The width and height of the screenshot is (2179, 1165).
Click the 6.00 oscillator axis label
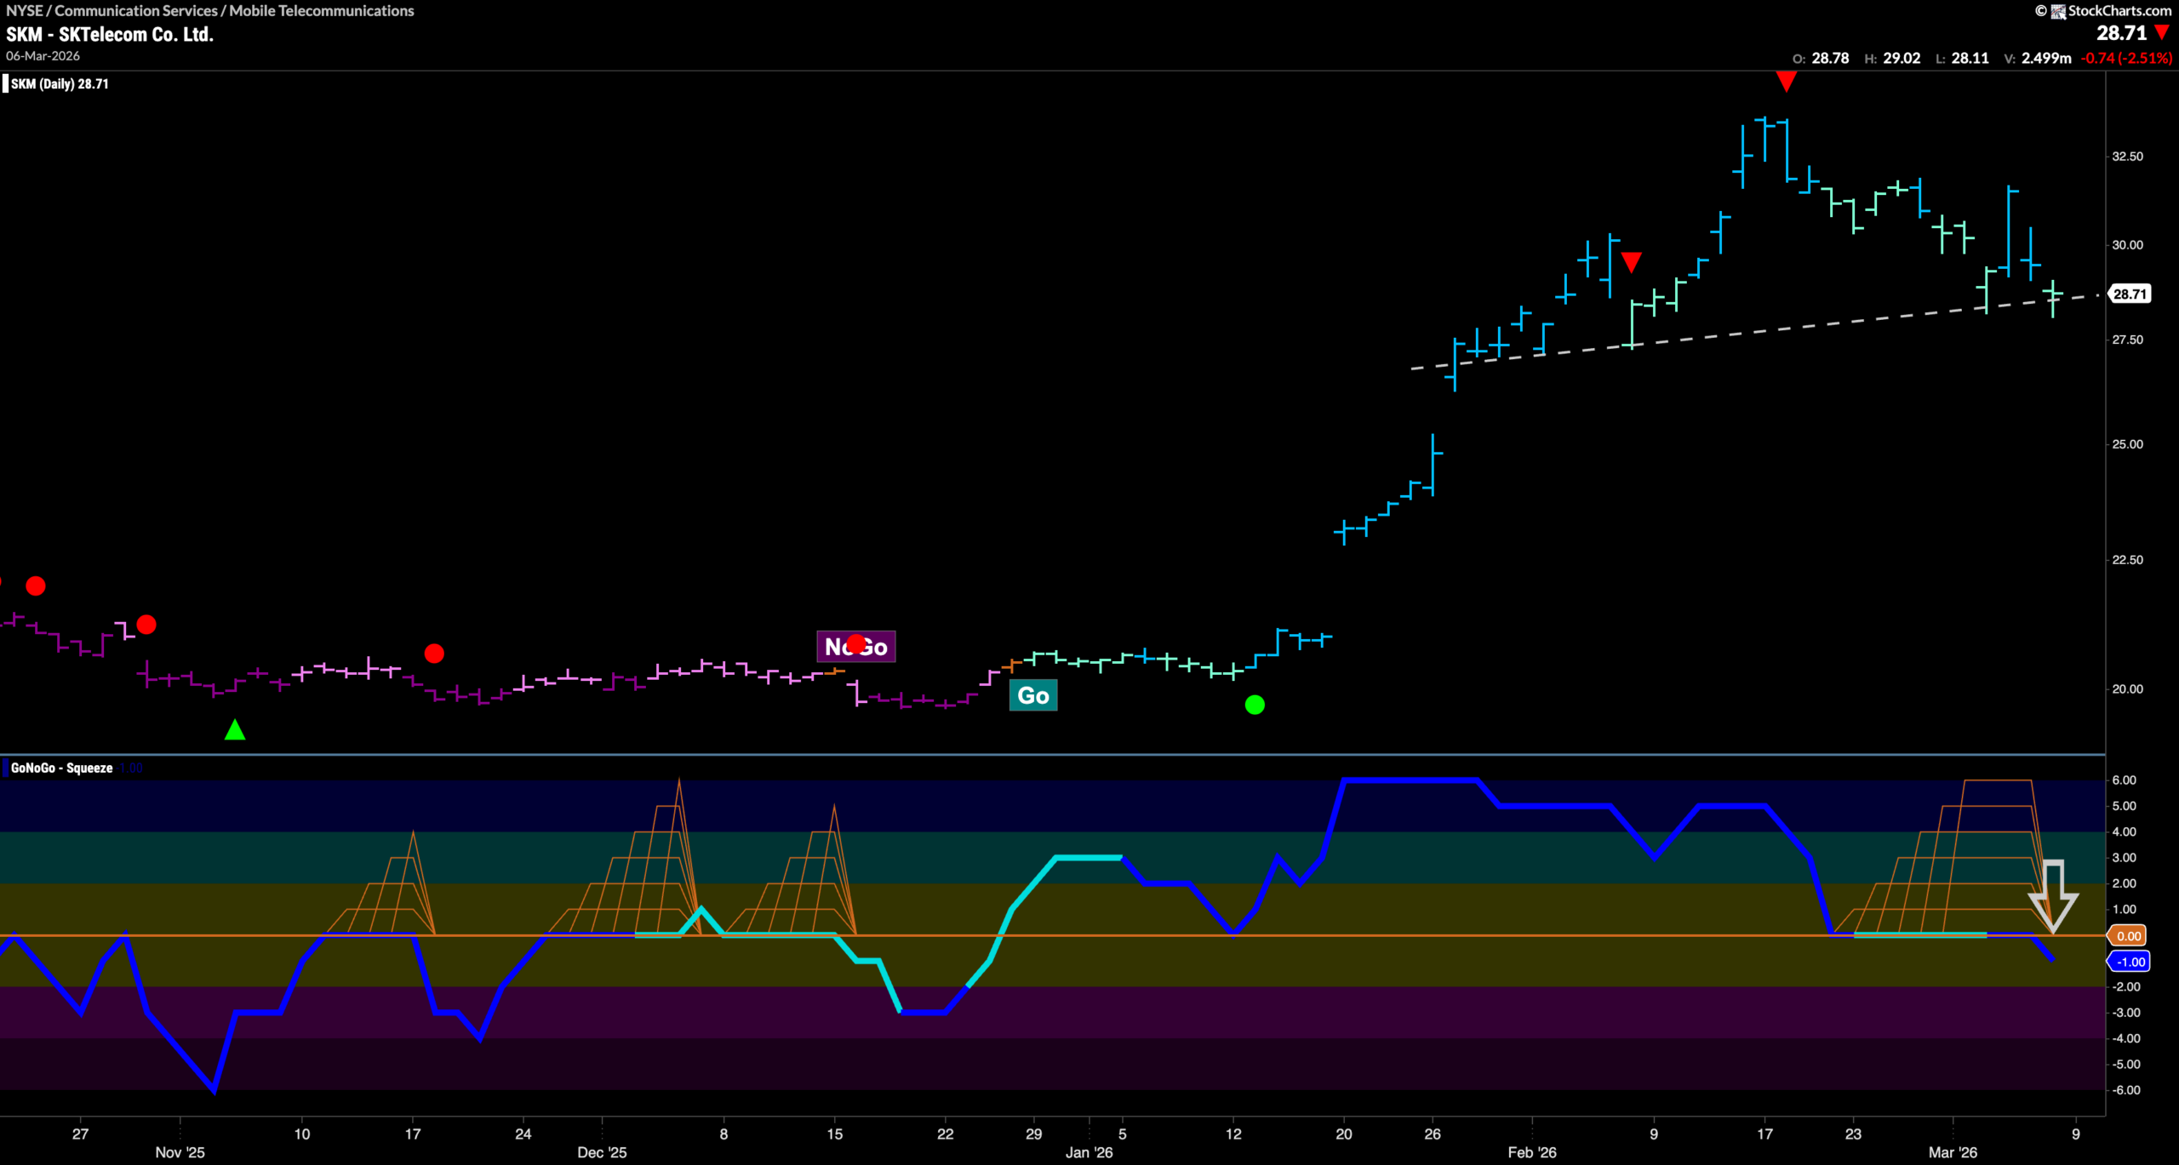2124,780
